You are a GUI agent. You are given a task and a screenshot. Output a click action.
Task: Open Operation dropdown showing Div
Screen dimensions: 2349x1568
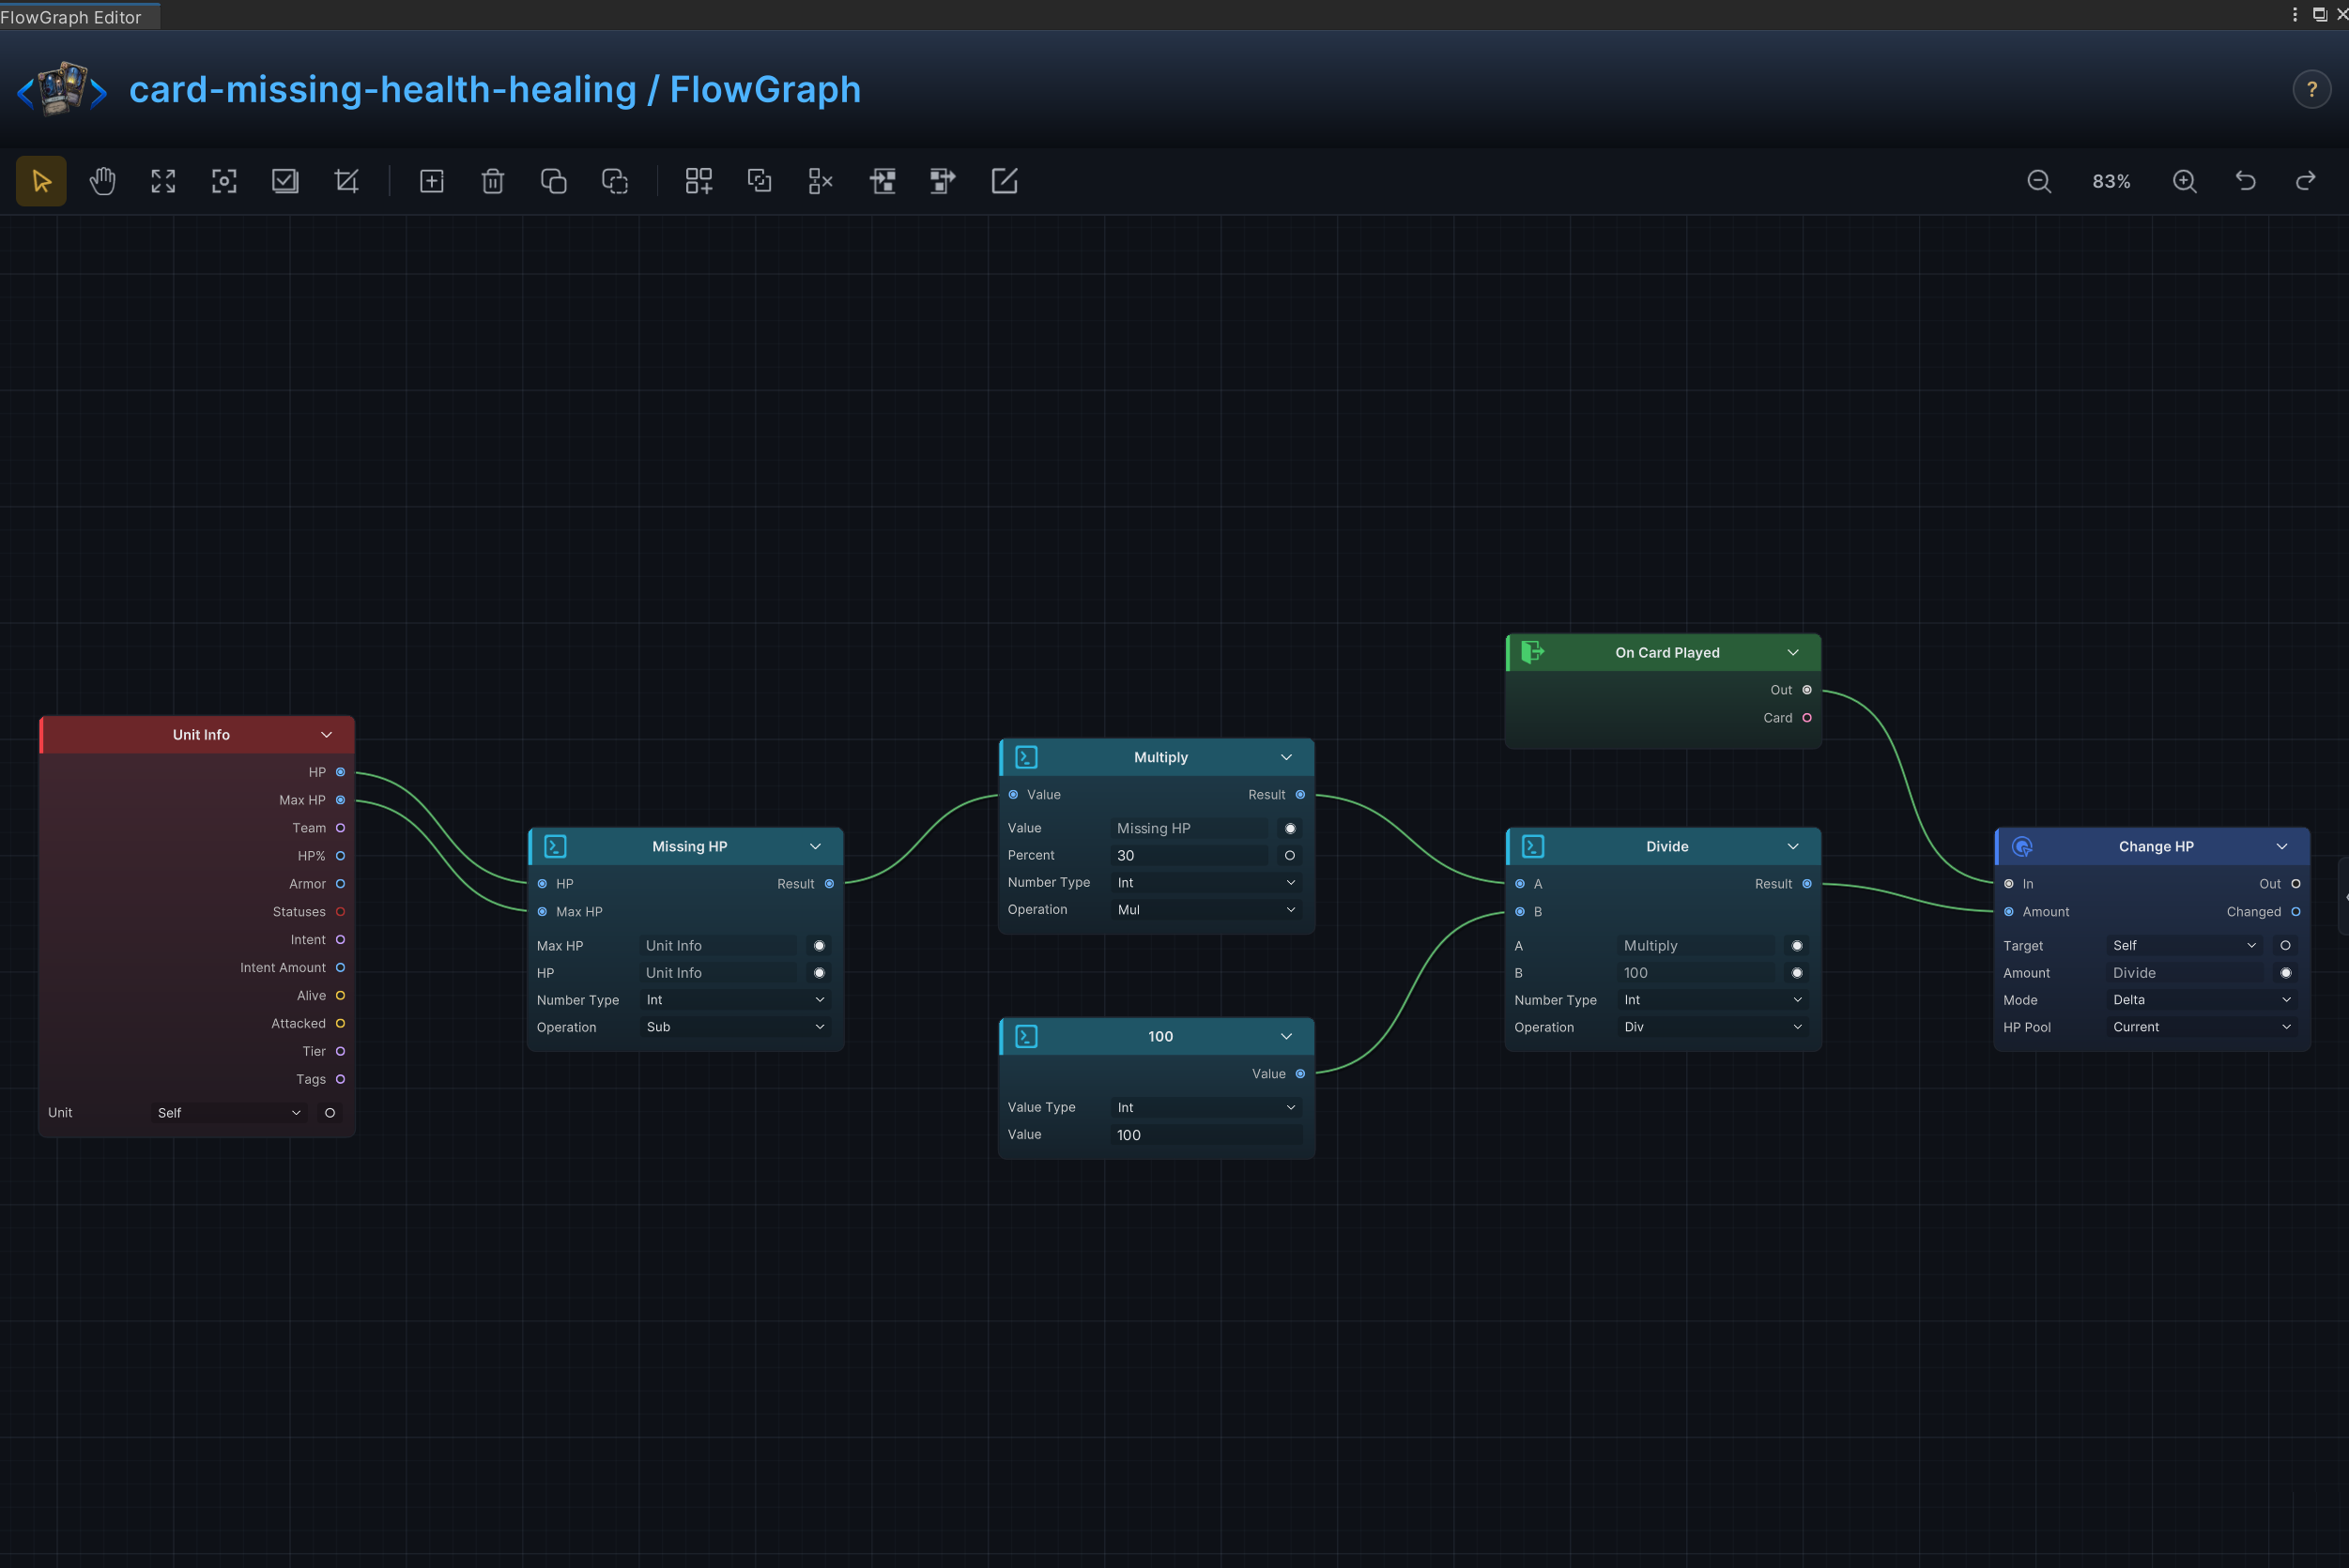click(x=1712, y=1027)
